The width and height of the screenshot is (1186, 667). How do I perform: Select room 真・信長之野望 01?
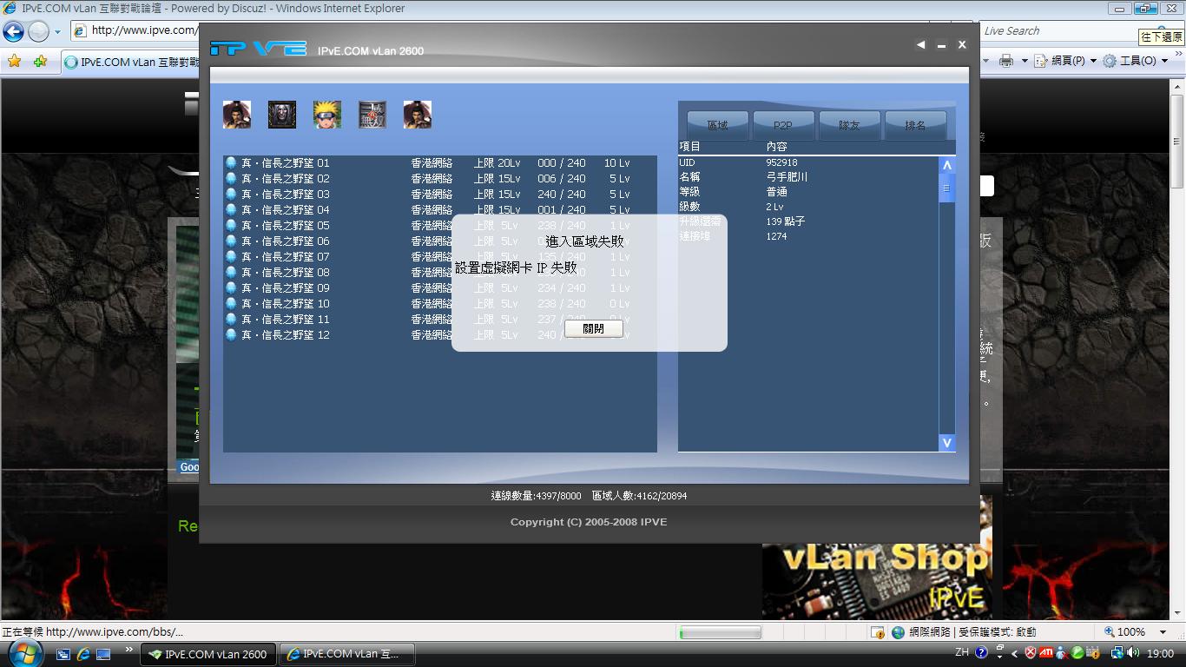click(440, 163)
